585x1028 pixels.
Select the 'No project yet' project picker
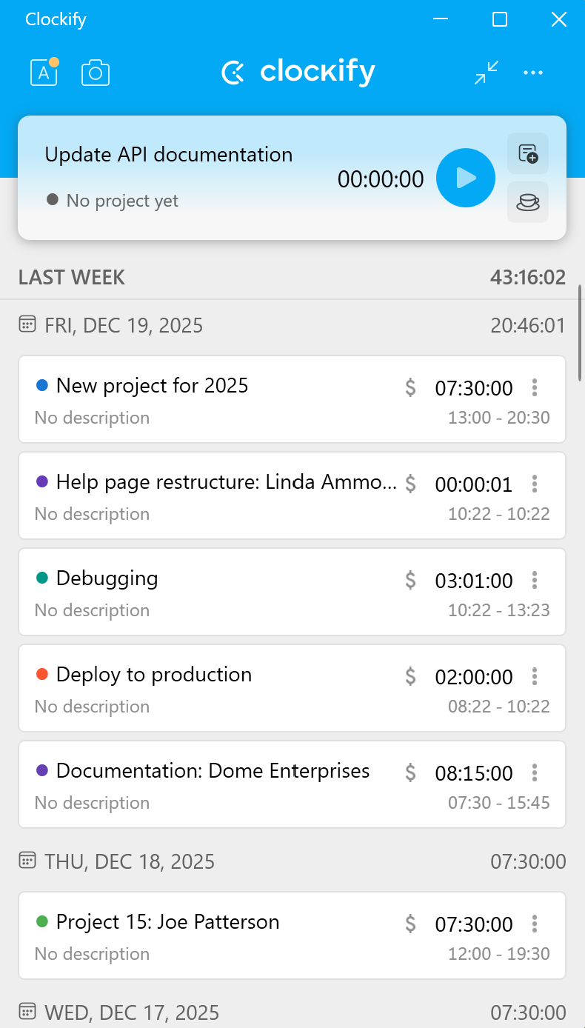pos(113,201)
